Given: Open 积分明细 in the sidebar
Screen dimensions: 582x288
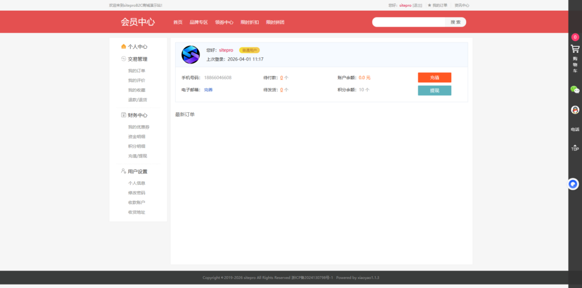Looking at the screenshot, I should point(136,146).
